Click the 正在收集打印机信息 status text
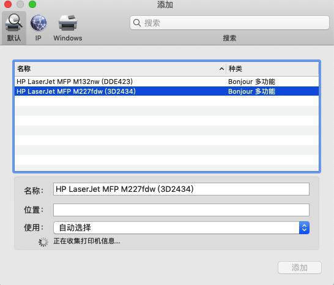Image resolution: width=334 pixels, height=285 pixels. point(87,241)
